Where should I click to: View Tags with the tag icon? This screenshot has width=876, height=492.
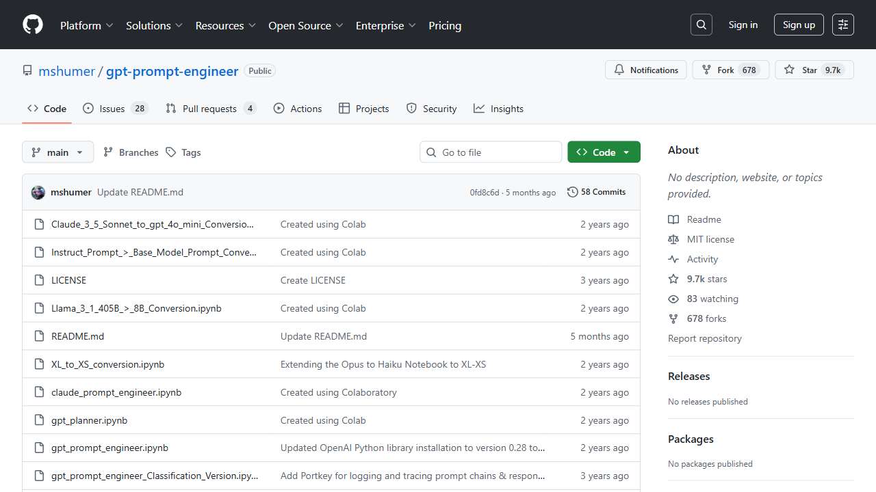click(x=183, y=152)
